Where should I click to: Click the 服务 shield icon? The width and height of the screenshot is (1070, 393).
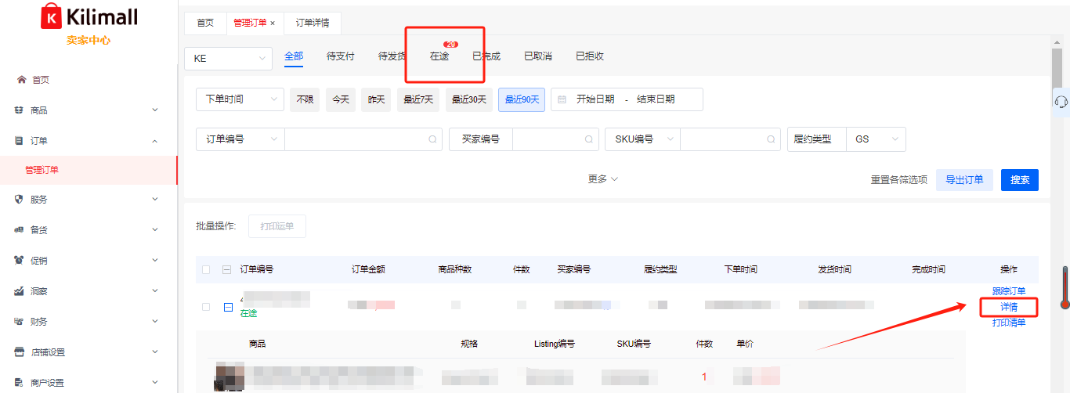pyautogui.click(x=20, y=200)
